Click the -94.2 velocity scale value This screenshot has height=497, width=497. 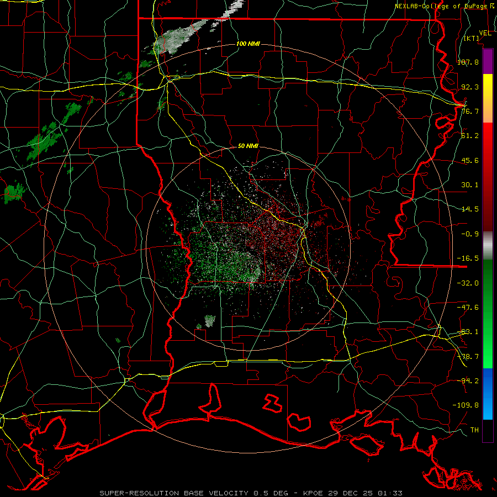point(468,380)
